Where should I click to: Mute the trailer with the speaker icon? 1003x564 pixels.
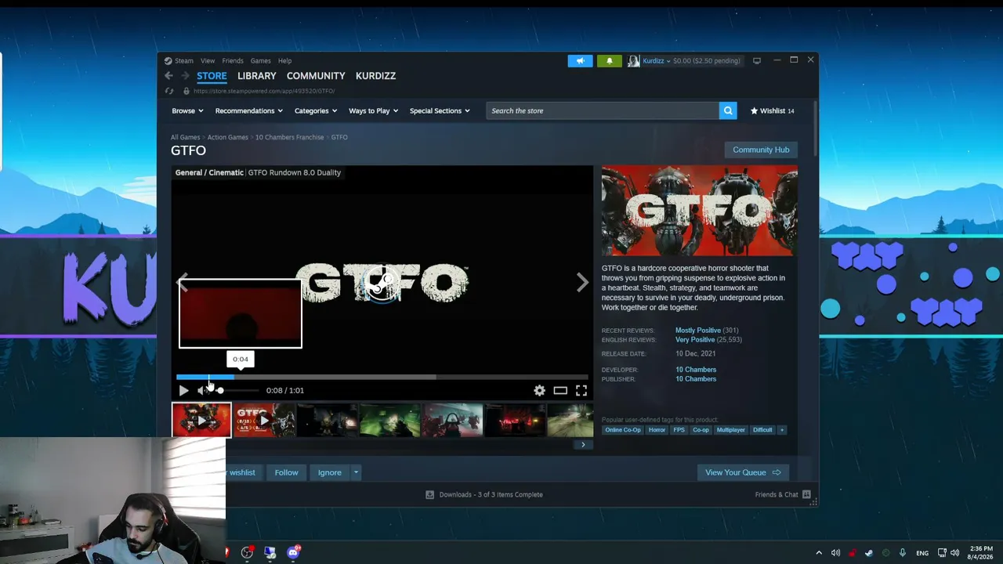[x=202, y=390]
